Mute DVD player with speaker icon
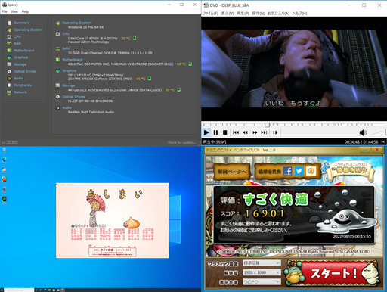Screen dimensions: 387x292 click(x=363, y=132)
